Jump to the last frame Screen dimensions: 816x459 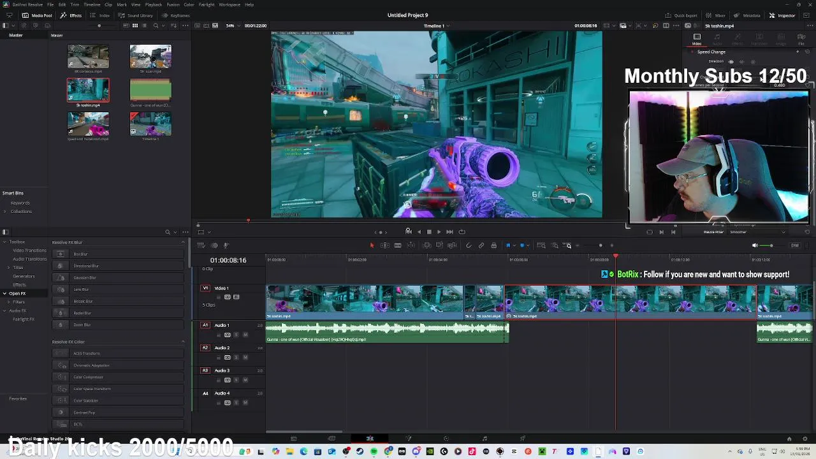click(x=449, y=232)
